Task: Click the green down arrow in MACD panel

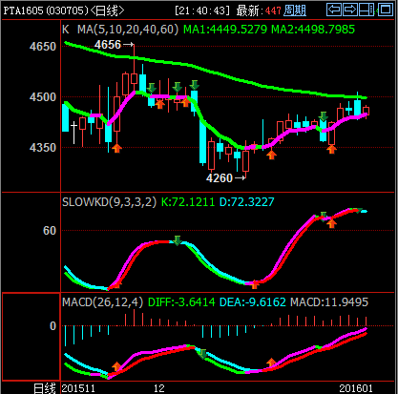Action: [x=202, y=354]
